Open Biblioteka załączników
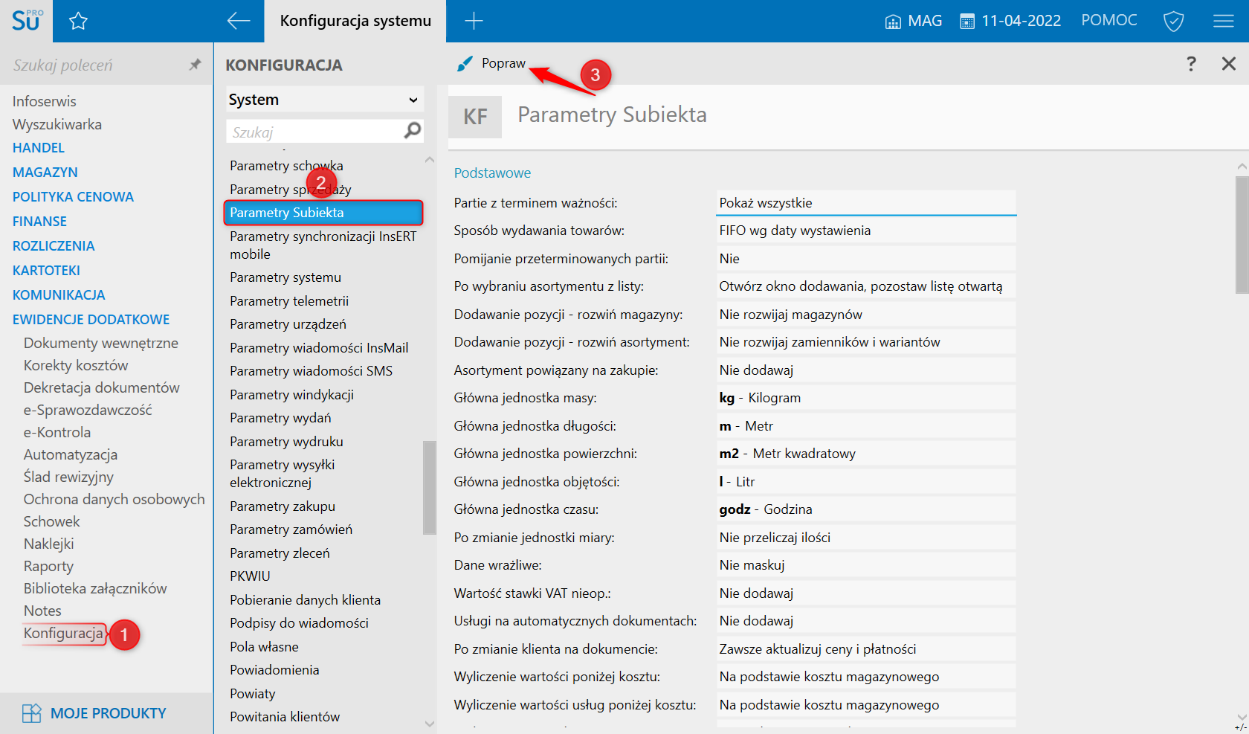 coord(95,588)
